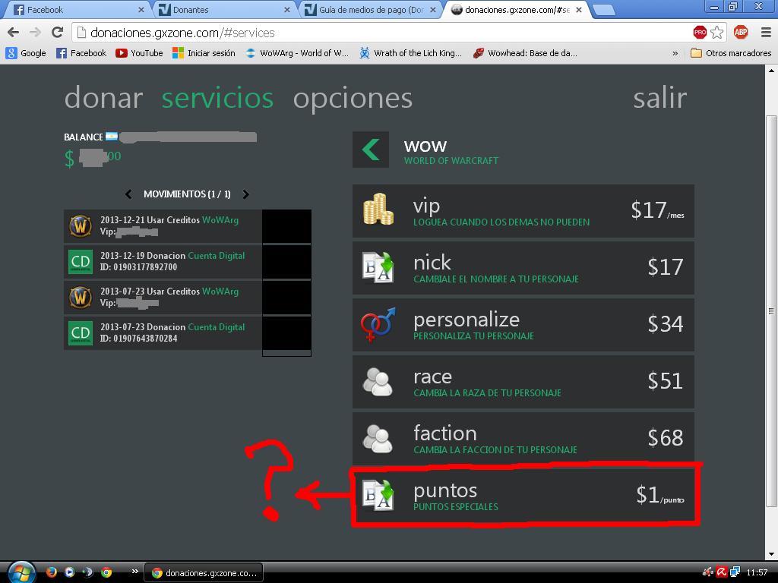Open the YouTube bookmark

(x=140, y=53)
